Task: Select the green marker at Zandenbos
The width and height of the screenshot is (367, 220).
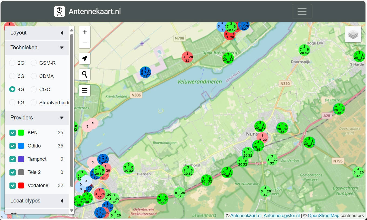Action: pyautogui.click(x=272, y=160)
